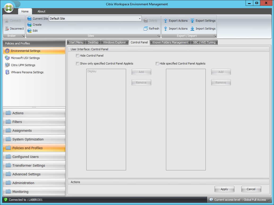Click the Export / Import dialog launcher arrow
This screenshot has width=274, height=205.
click(x=215, y=35)
